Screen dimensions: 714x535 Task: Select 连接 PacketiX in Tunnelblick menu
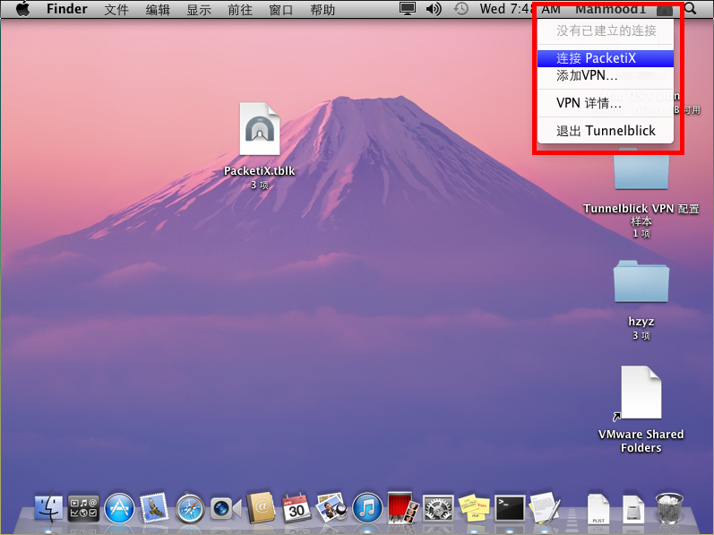click(606, 58)
